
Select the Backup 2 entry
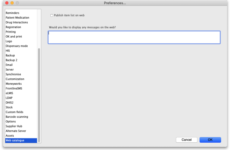(11, 60)
